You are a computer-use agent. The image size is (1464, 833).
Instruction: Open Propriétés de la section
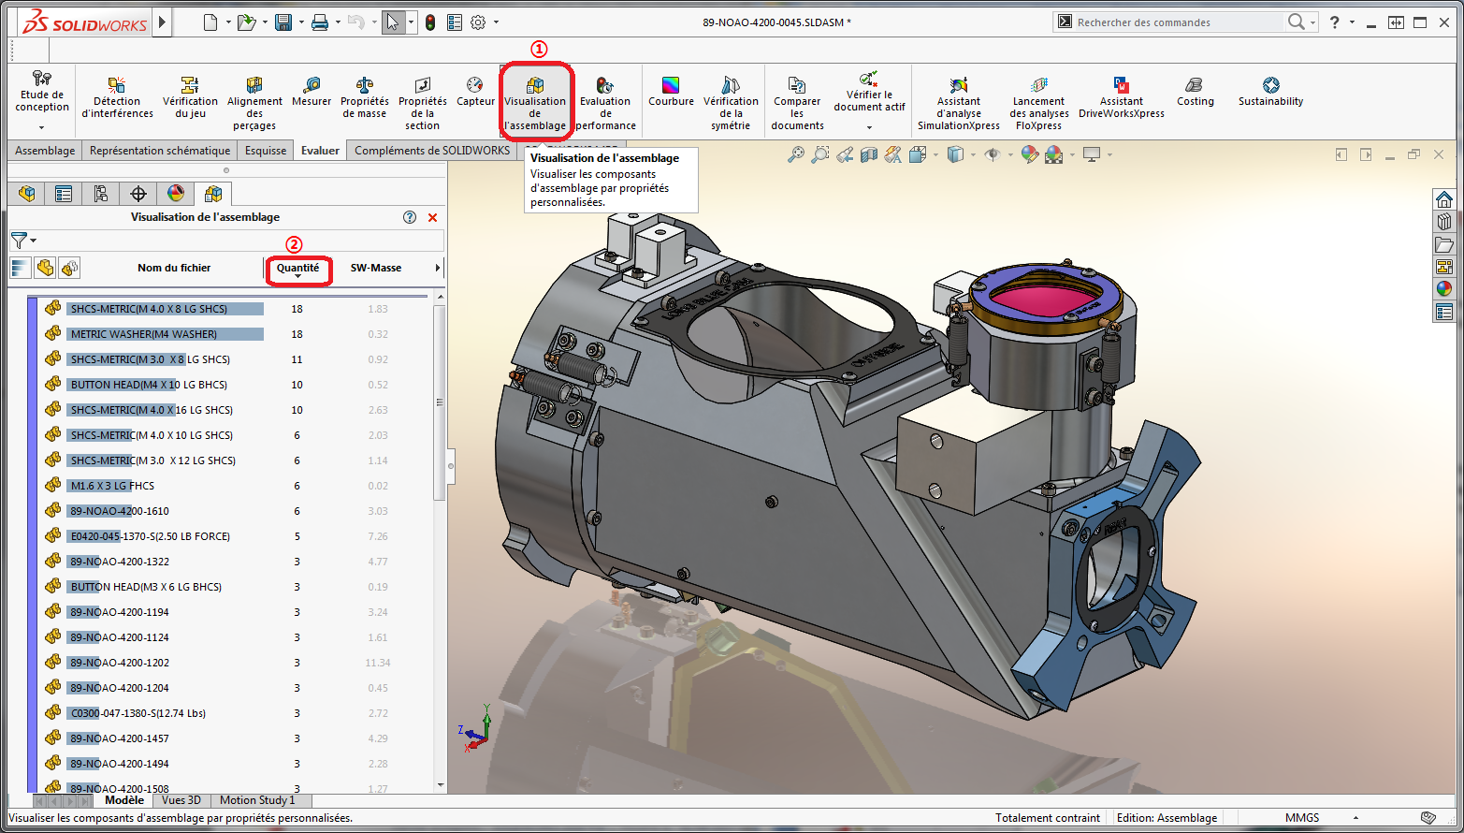click(422, 104)
